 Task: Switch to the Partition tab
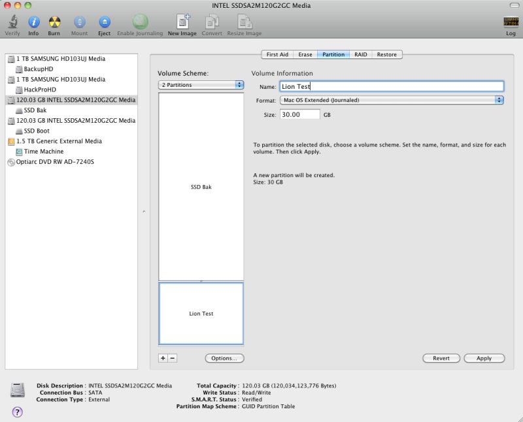pos(333,55)
